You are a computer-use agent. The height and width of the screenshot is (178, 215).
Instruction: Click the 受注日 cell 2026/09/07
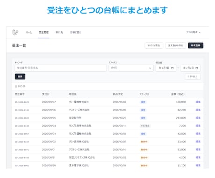[49, 102]
